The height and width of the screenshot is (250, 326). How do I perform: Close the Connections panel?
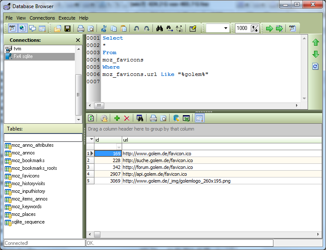(x=78, y=40)
